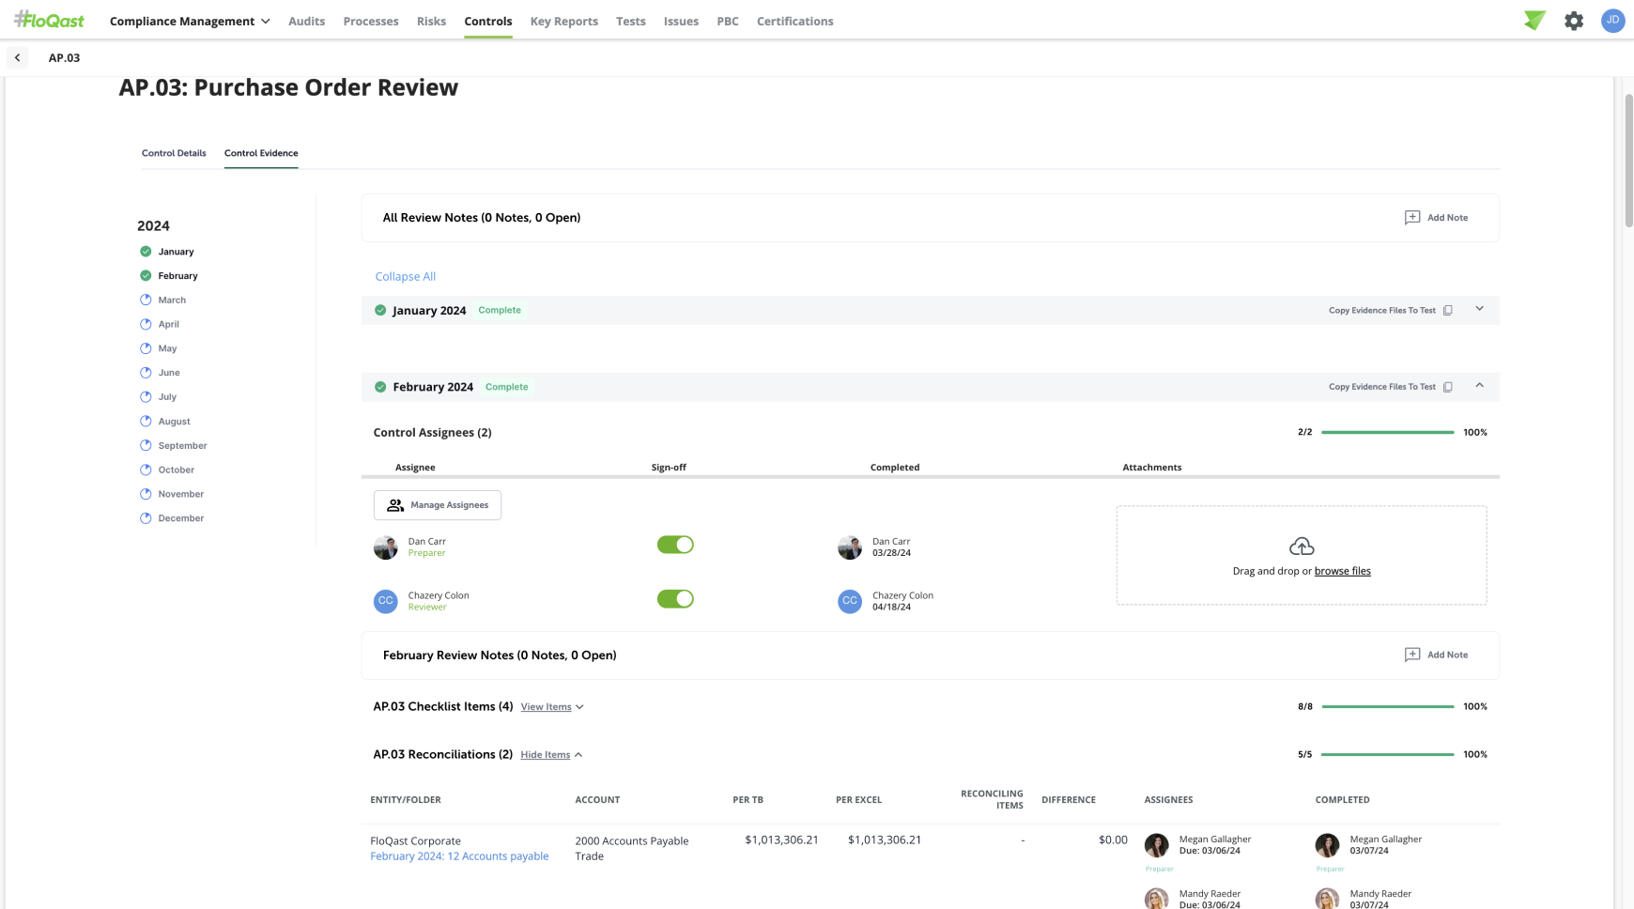
Task: Select October in the 2024 list
Action: (x=176, y=470)
